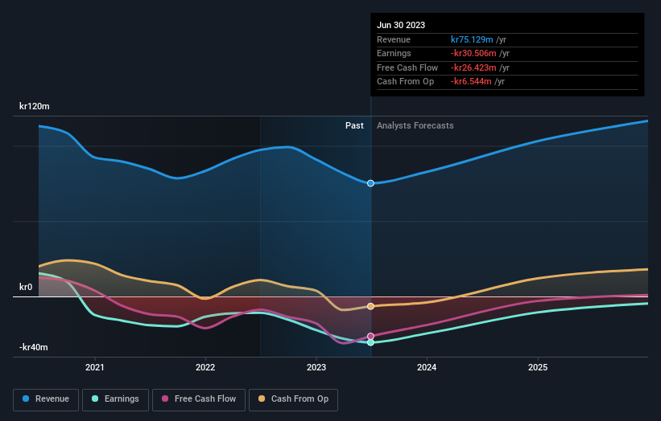This screenshot has width=661, height=421.
Task: Toggle the Free Cash Flow legend series
Action: click(199, 399)
